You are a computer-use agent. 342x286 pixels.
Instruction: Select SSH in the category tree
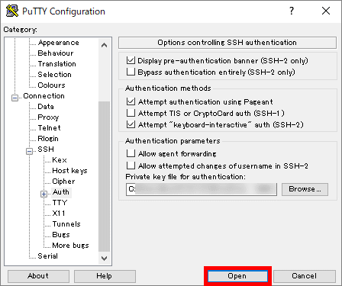coord(46,149)
